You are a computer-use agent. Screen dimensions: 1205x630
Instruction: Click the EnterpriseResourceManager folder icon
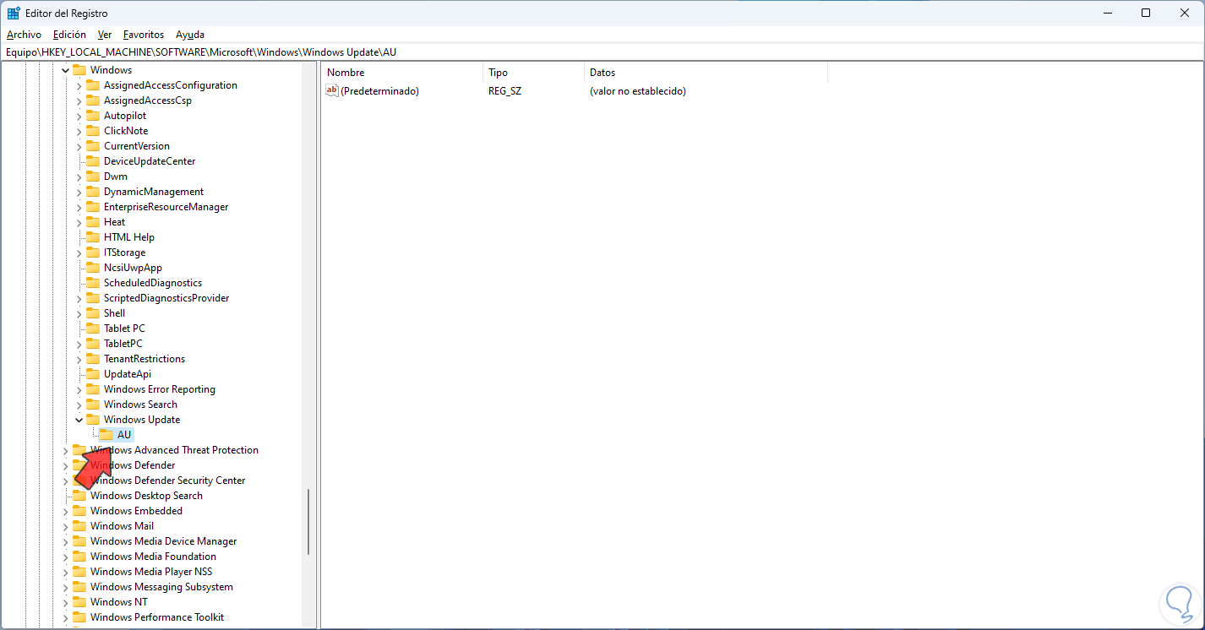coord(93,207)
